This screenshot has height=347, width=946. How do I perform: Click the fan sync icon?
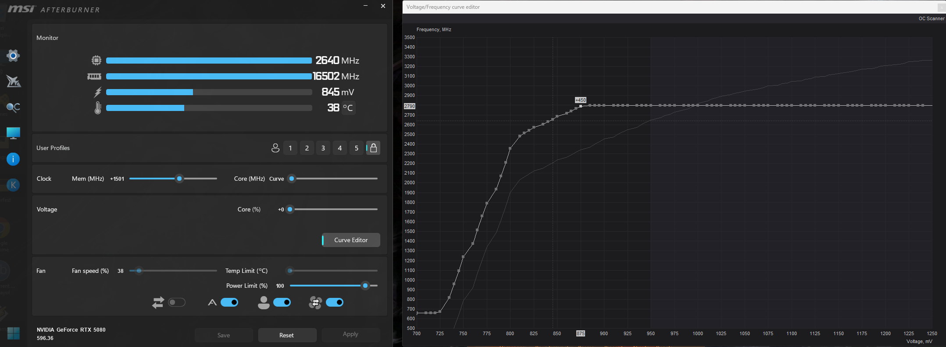pos(315,302)
